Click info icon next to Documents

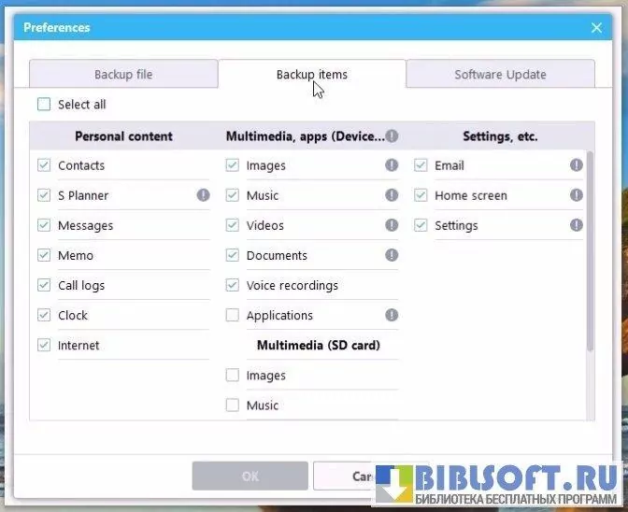click(392, 255)
